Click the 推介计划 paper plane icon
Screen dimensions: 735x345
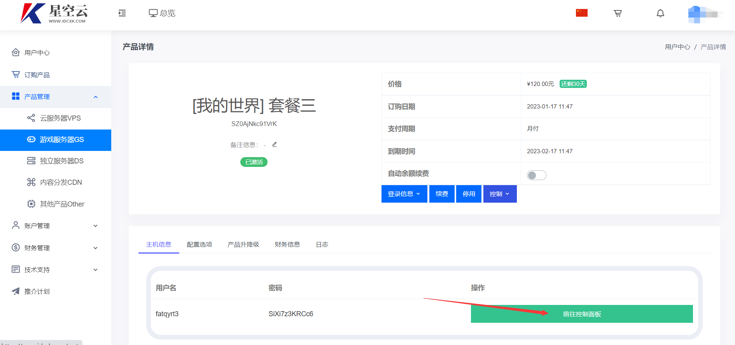coord(16,291)
